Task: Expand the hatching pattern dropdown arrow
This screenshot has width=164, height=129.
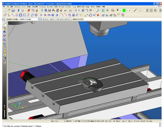Action: pos(144,10)
